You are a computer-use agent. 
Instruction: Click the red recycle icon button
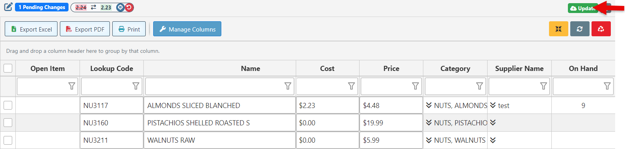601,29
